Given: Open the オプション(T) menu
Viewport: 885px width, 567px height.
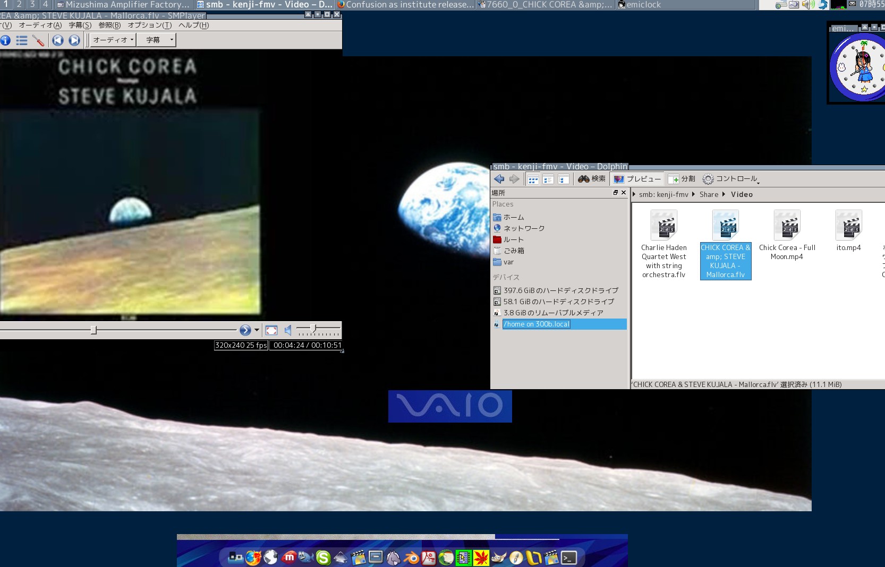Looking at the screenshot, I should pos(149,25).
